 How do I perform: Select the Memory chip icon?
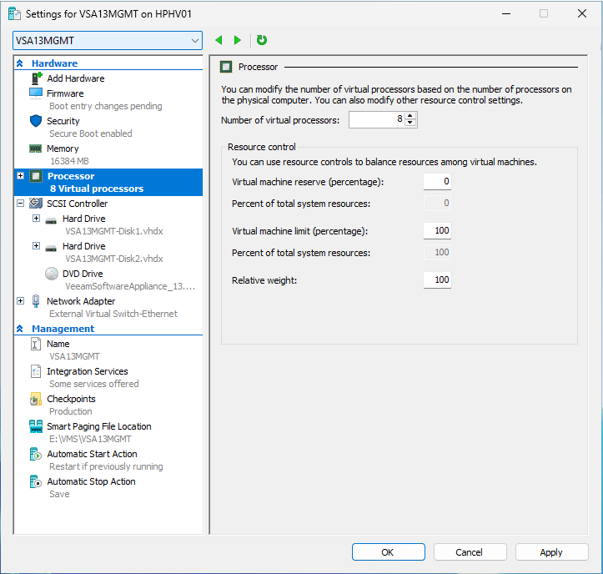(x=36, y=149)
